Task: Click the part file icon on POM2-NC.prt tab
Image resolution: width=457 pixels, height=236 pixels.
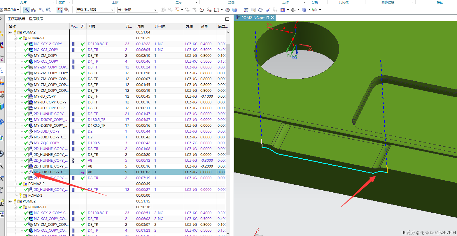Action: 238,17
